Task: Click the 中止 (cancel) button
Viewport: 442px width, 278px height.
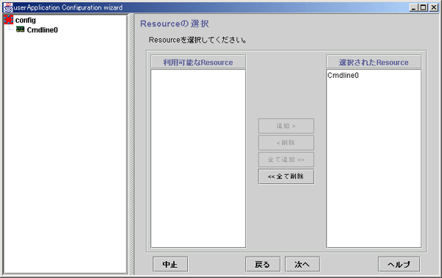Action: tap(170, 264)
